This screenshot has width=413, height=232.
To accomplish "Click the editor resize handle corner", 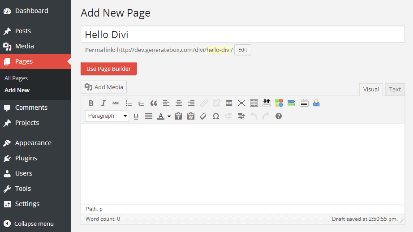I will point(401,221).
